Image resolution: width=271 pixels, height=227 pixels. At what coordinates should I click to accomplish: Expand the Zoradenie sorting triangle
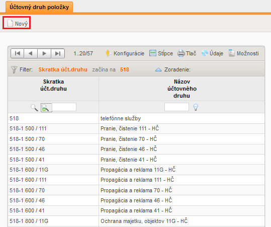(158, 69)
